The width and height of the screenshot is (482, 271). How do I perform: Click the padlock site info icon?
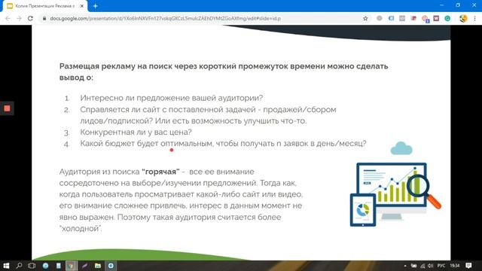[x=44, y=18]
